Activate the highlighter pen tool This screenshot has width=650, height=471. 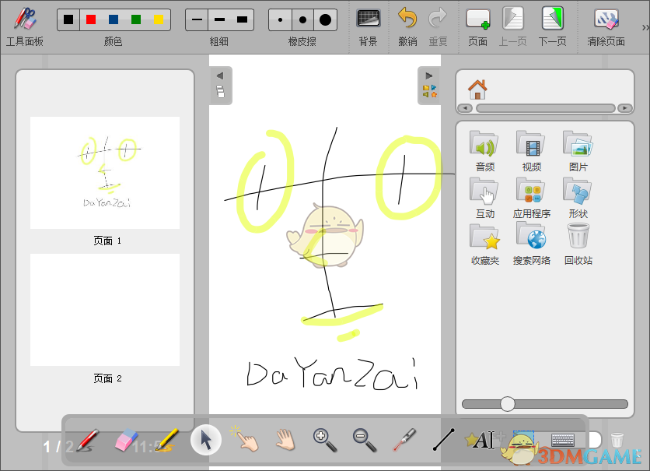(167, 440)
